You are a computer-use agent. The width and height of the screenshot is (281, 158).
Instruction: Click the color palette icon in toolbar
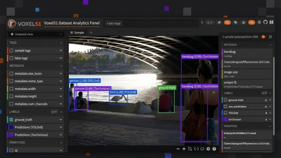coord(219,22)
